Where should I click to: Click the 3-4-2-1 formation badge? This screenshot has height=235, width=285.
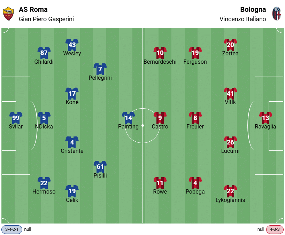(12, 229)
